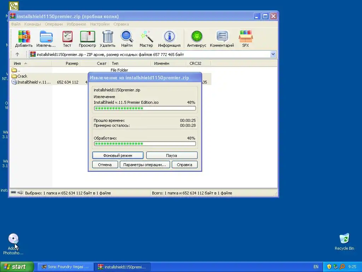
Task: Open Просмотр (View) from the toolbar
Action: 87,39
